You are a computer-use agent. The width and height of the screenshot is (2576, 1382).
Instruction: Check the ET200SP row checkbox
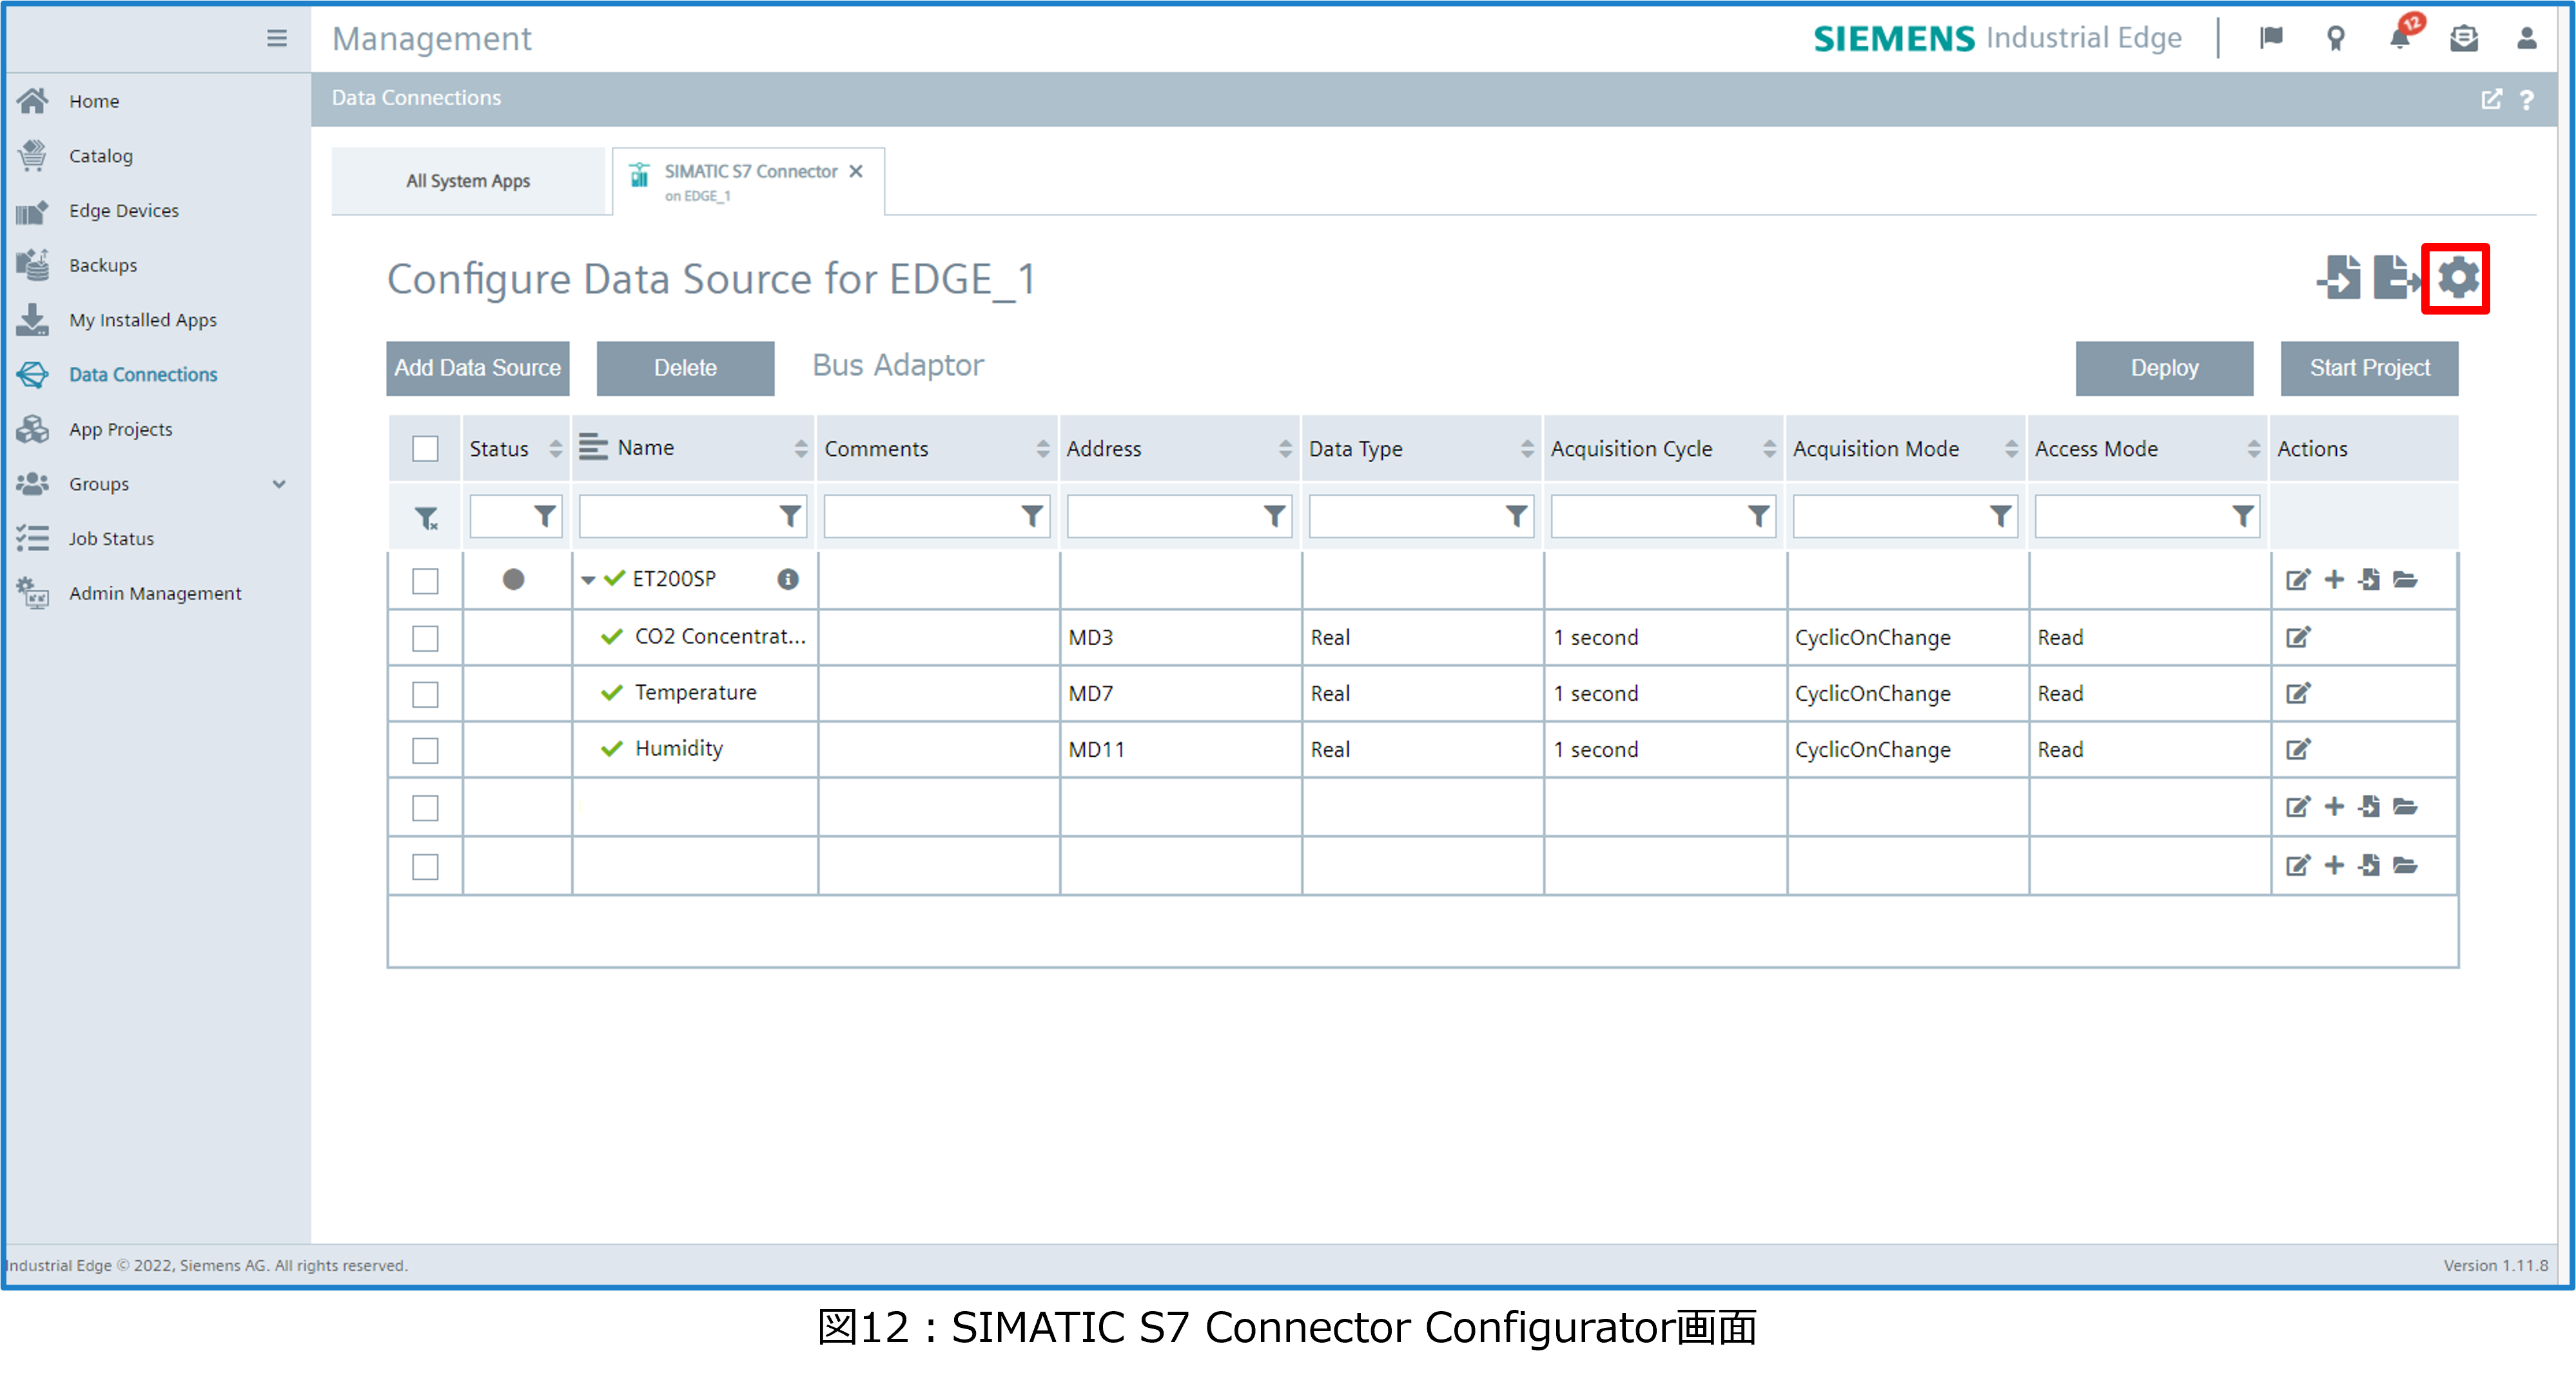[x=425, y=581]
